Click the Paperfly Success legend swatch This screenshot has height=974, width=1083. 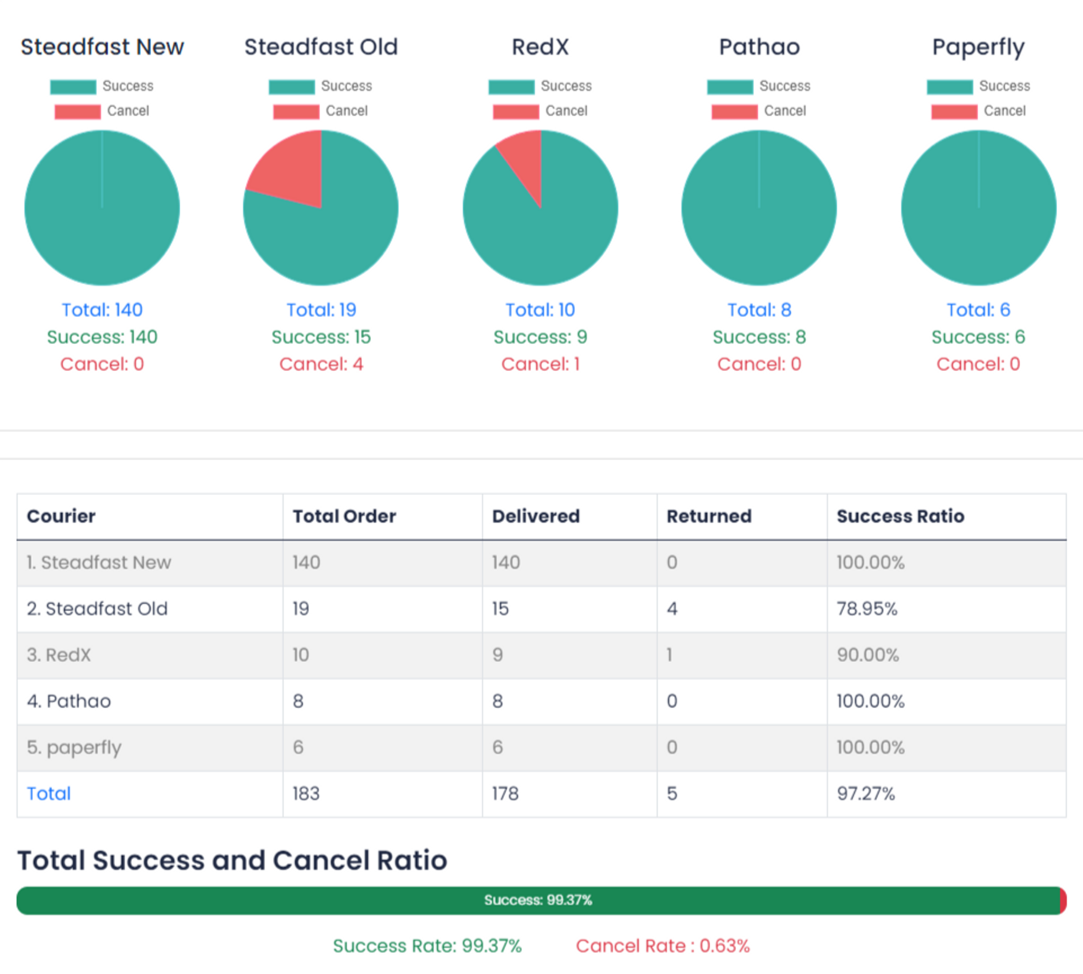tap(950, 87)
